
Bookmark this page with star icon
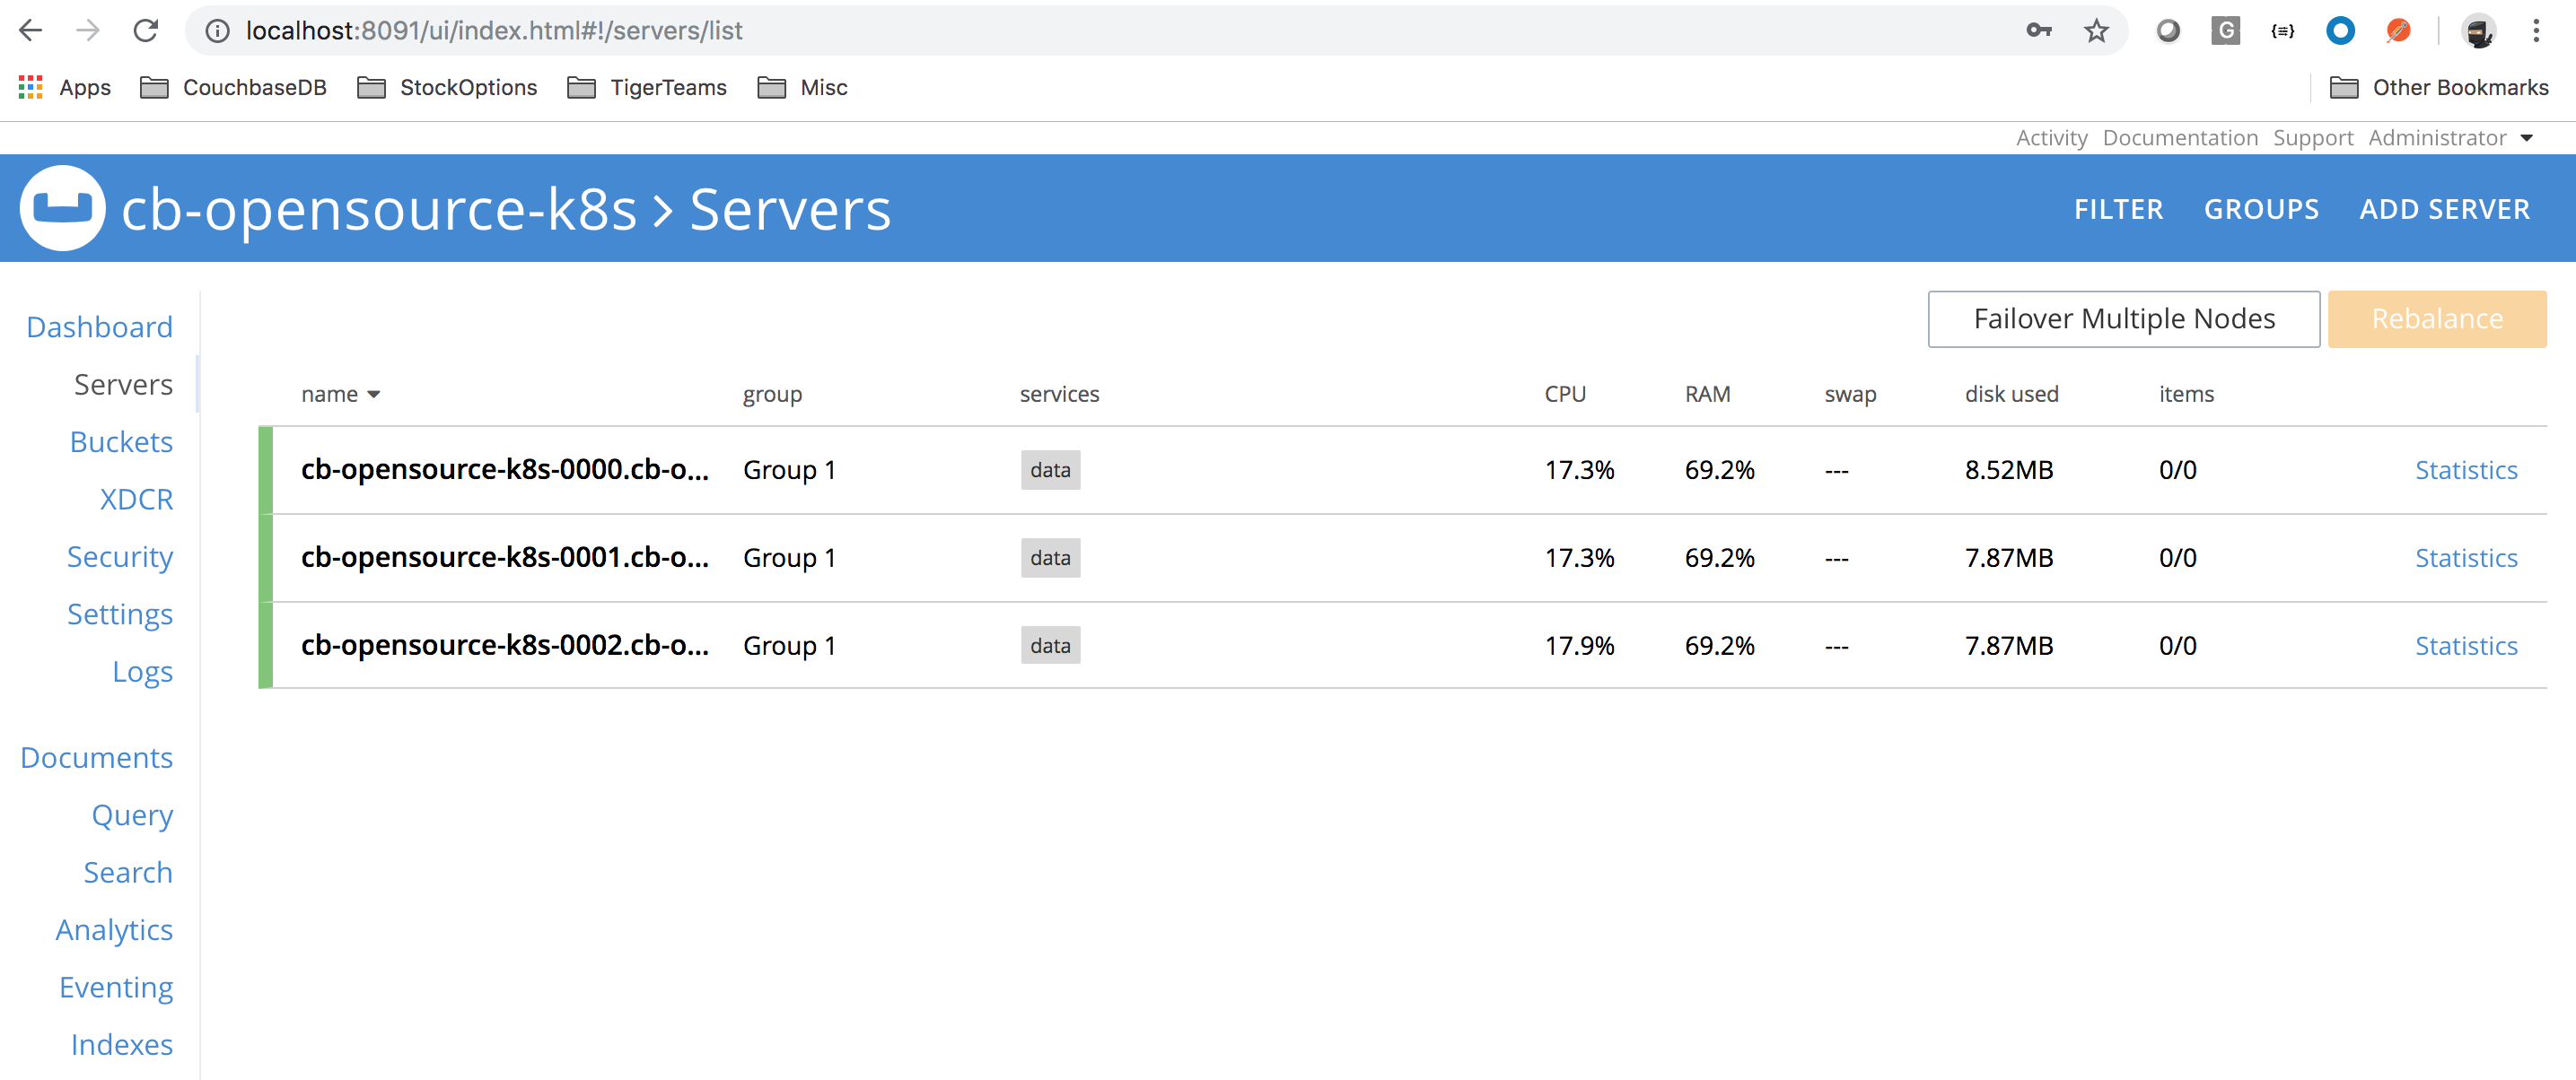(x=2097, y=31)
